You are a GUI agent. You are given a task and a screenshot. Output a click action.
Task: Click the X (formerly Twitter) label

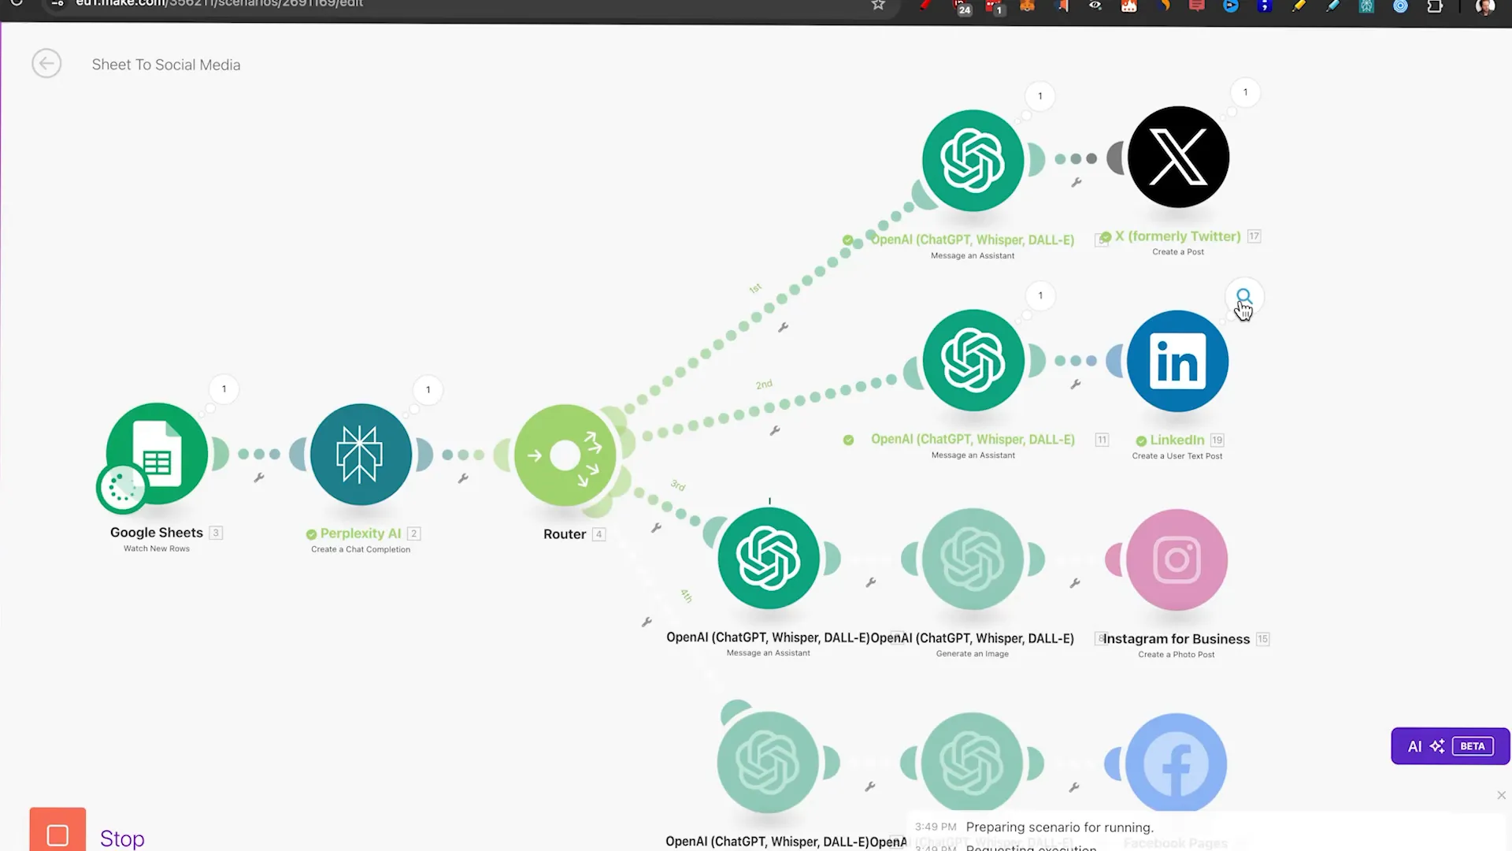coord(1178,236)
